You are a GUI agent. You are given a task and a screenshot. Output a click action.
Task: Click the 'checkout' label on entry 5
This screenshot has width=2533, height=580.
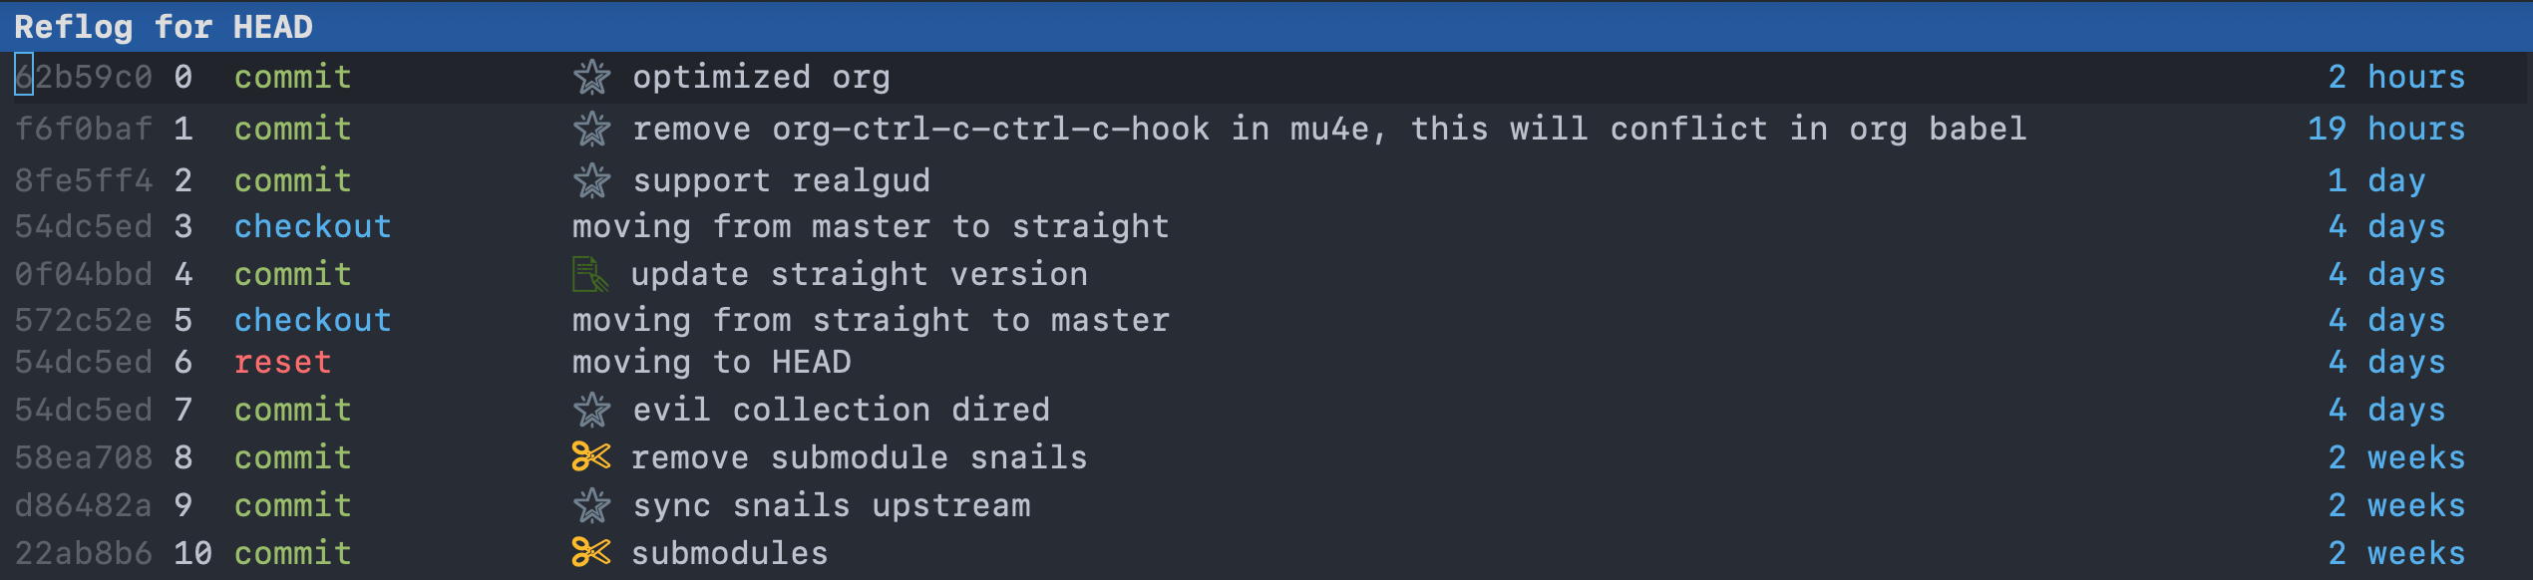point(312,320)
